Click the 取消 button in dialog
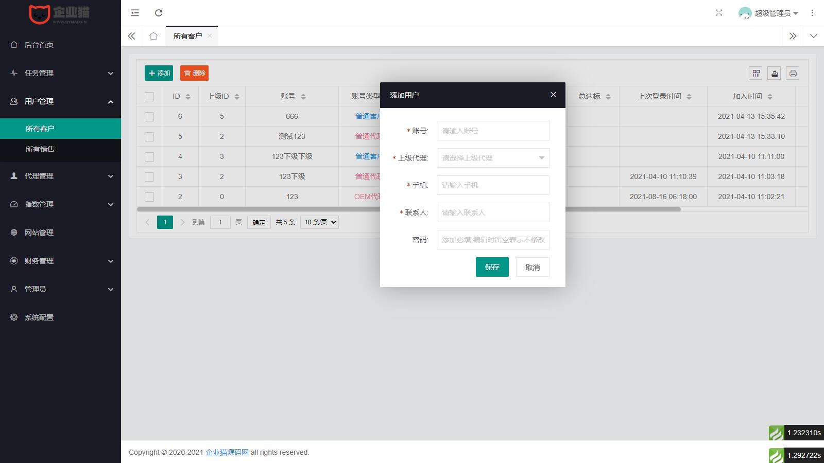This screenshot has width=824, height=463. point(533,268)
